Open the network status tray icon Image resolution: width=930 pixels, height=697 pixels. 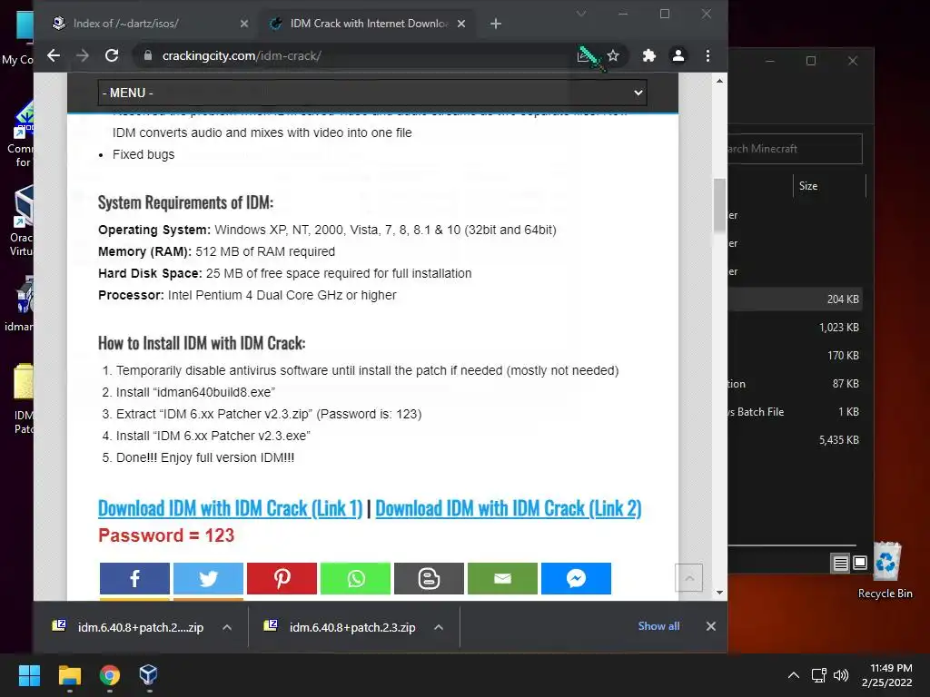point(818,675)
